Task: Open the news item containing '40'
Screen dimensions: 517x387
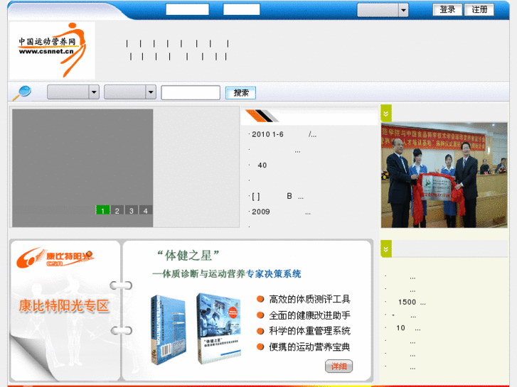Action: click(x=262, y=165)
